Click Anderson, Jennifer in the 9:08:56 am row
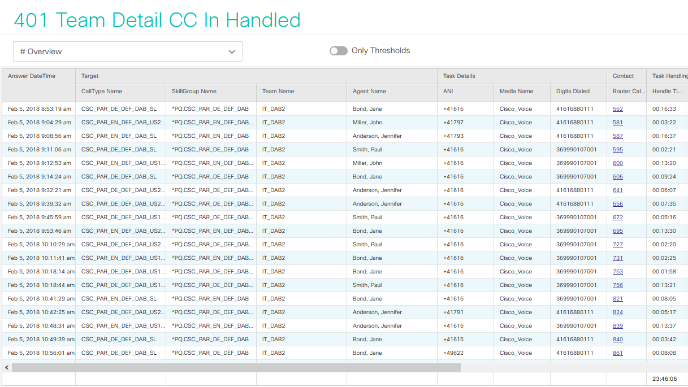This screenshot has width=688, height=387. click(377, 136)
